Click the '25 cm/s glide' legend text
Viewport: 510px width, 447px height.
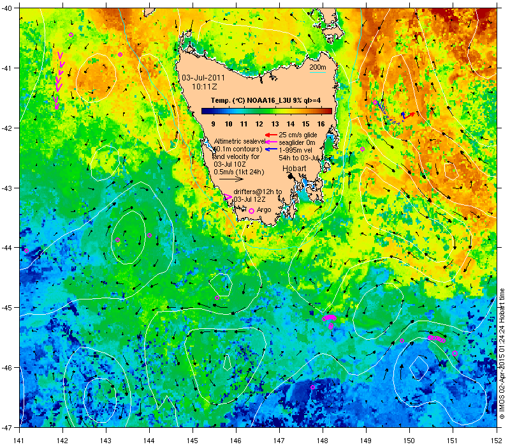click(298, 135)
